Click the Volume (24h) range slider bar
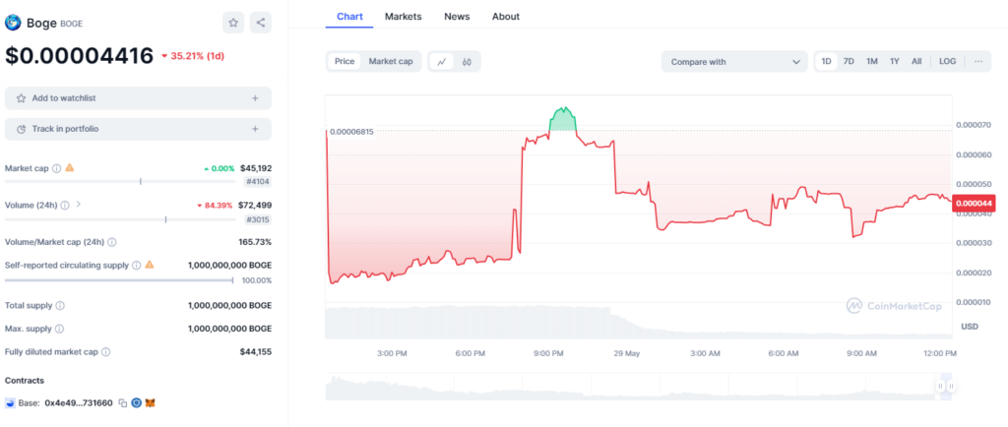Image resolution: width=1008 pixels, height=427 pixels. pyautogui.click(x=120, y=219)
